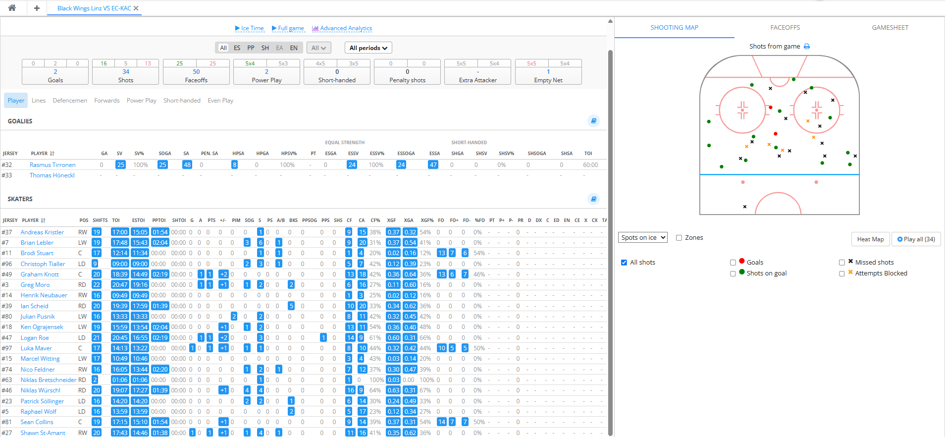945x437 pixels.
Task: Click the printer icon beside Shots from game
Action: (x=807, y=47)
